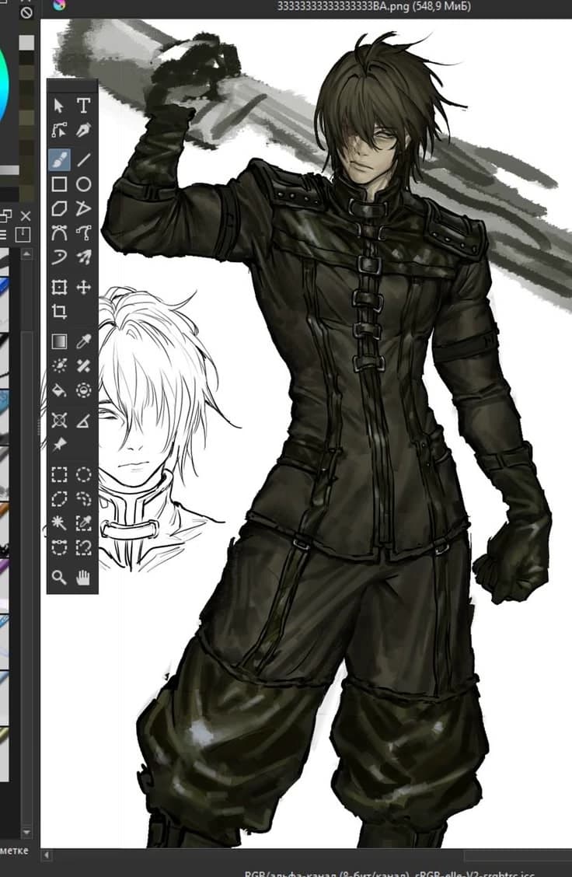The image size is (572, 877).
Task: Select the Dynamic Brush tool
Action: click(x=59, y=257)
